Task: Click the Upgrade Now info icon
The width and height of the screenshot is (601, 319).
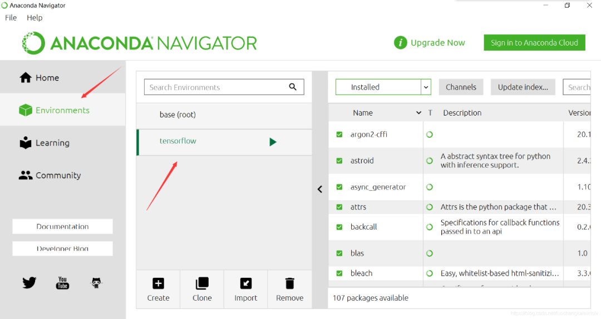Action: tap(400, 42)
